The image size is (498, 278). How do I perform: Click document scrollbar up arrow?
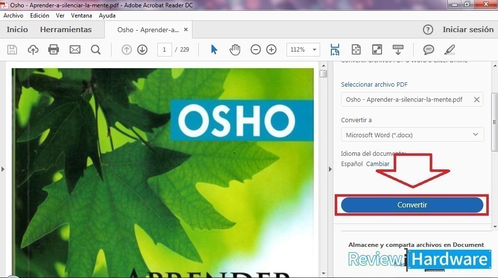click(x=324, y=66)
